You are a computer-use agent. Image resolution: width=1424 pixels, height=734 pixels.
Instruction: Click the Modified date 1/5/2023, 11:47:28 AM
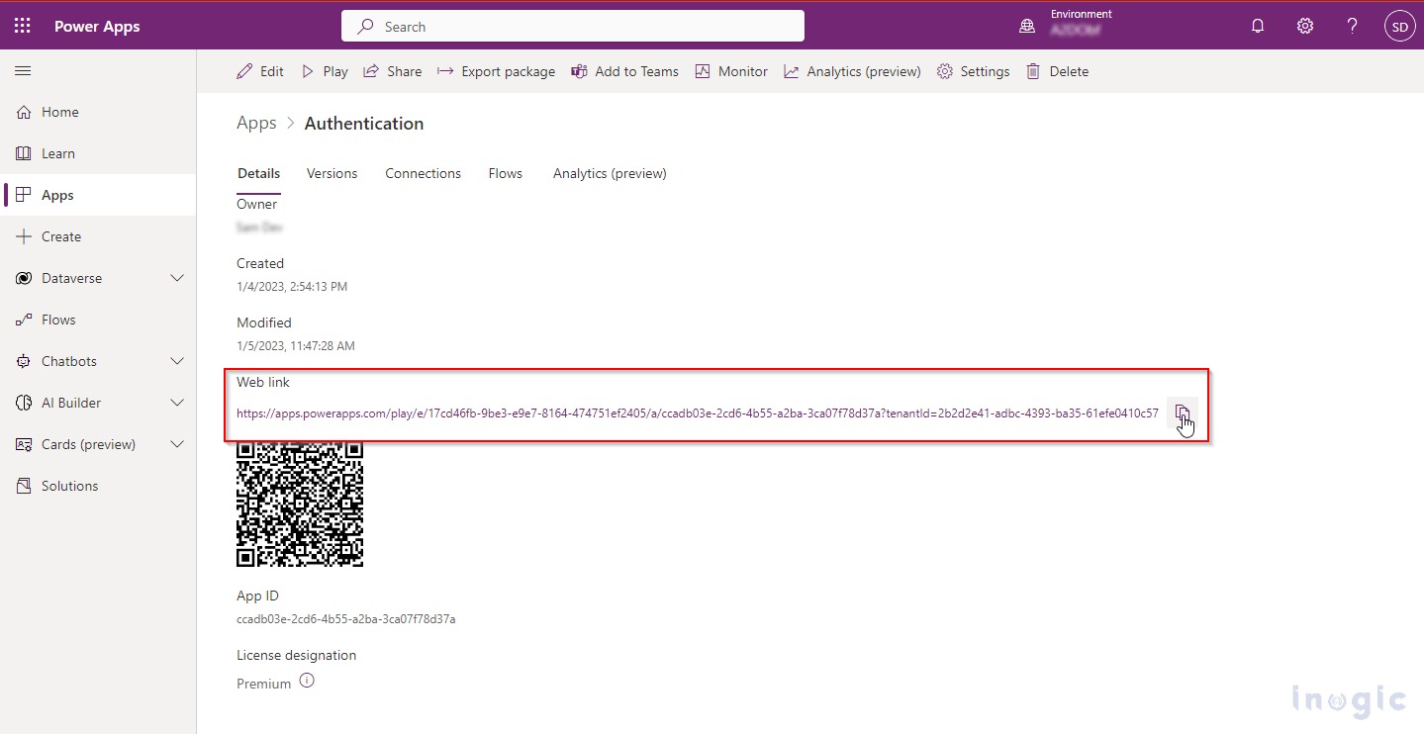click(295, 346)
